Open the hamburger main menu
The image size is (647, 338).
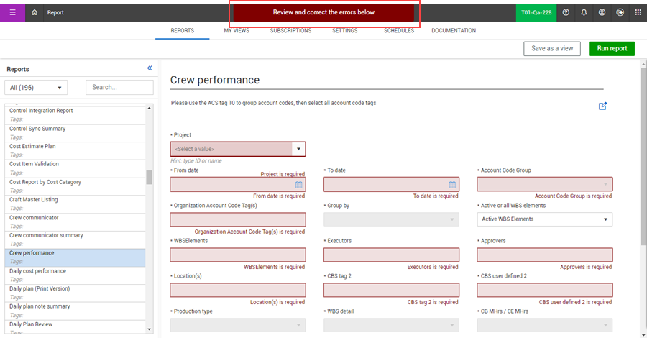[12, 12]
